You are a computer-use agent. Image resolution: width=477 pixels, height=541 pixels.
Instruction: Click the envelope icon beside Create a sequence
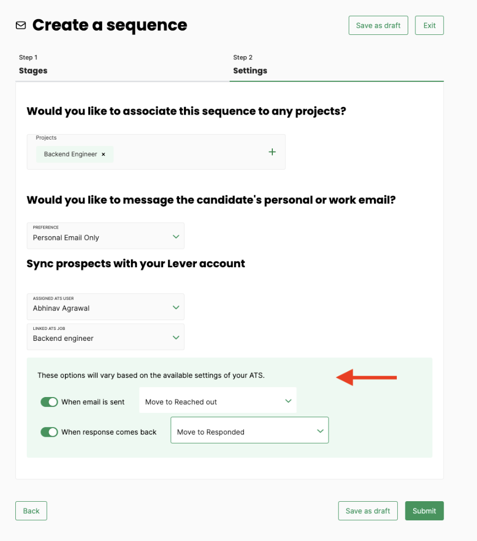[21, 26]
